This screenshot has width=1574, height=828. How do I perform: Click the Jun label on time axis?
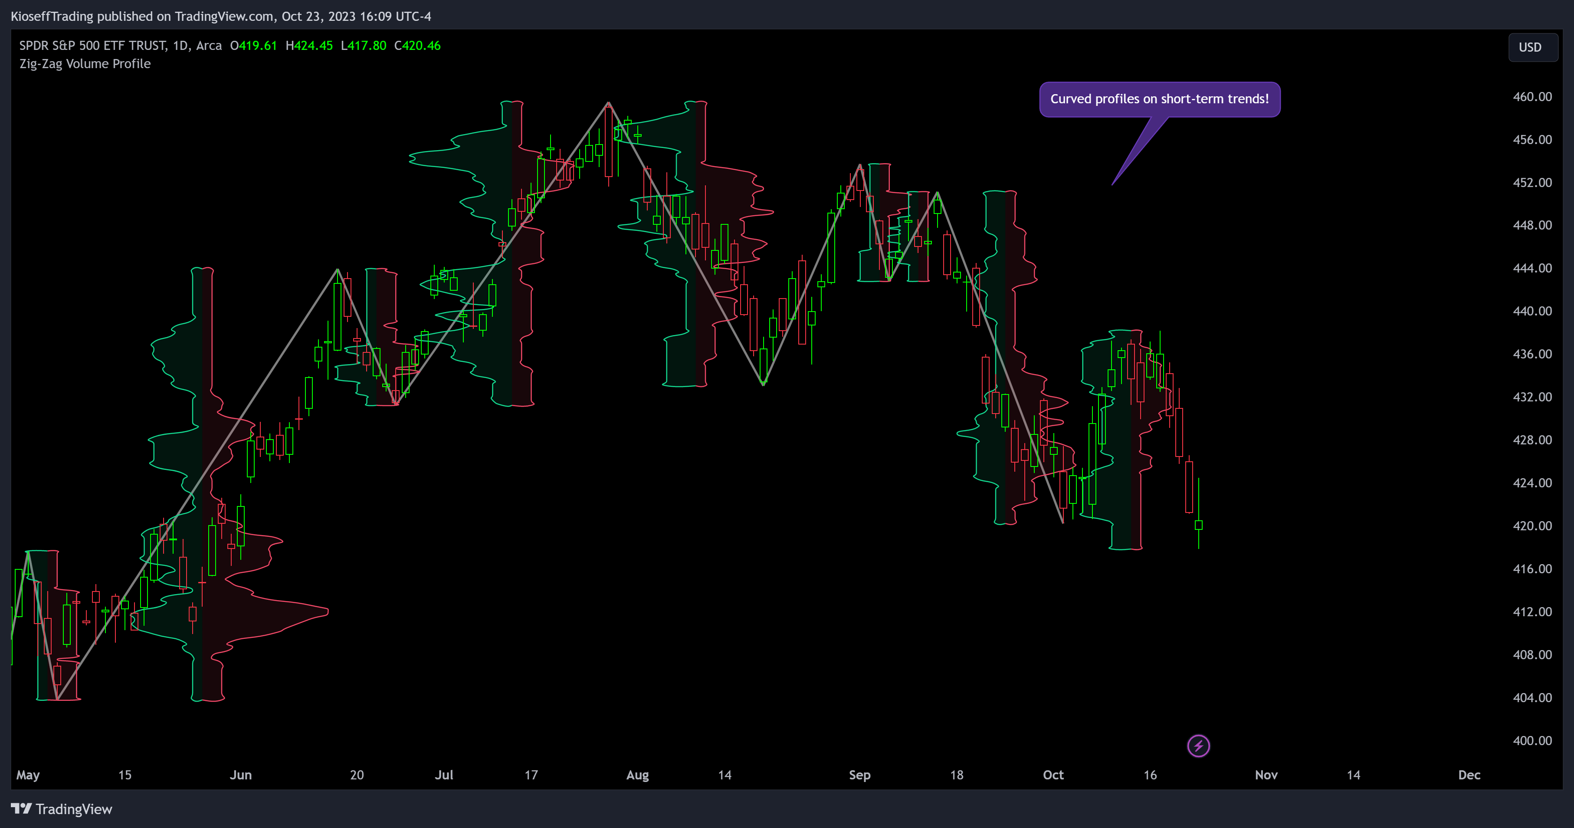click(241, 775)
